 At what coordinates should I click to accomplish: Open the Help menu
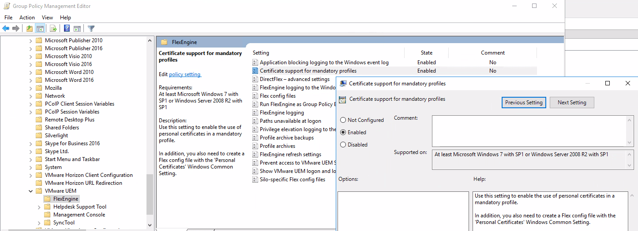click(x=65, y=18)
